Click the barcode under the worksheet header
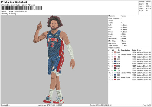Image resolution: width=152 pixels, height=107 pixels. click(21, 8)
